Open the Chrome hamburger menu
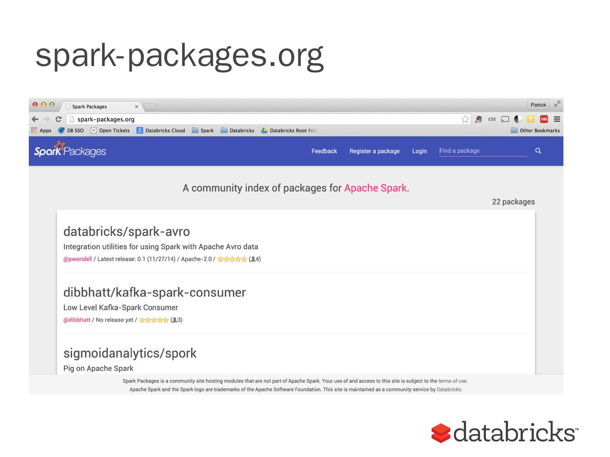Screen dimensions: 610x457 pyautogui.click(x=557, y=119)
